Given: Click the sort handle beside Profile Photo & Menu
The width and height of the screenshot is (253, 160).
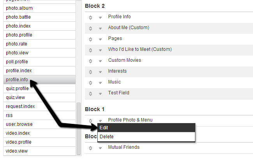Looking at the screenshot, I should pos(90,120).
